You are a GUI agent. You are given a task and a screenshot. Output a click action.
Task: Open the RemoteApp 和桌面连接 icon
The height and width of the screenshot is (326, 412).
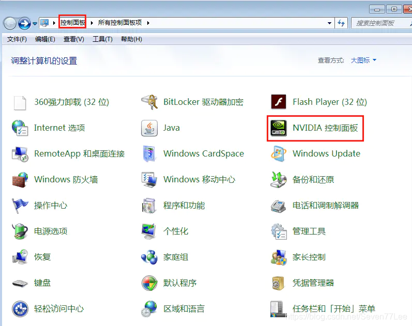pos(20,154)
